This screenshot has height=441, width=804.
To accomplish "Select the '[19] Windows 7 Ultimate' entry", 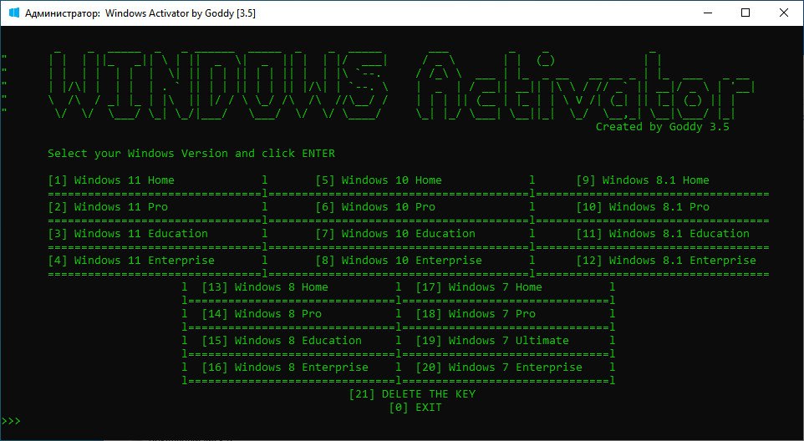I will tap(491, 341).
